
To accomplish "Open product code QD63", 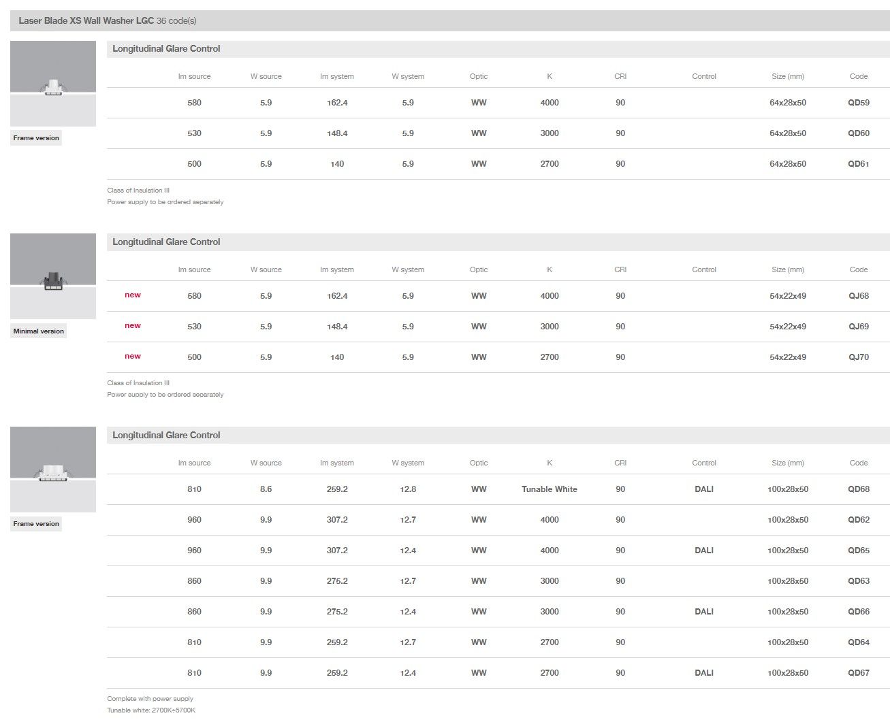I will (x=858, y=581).
